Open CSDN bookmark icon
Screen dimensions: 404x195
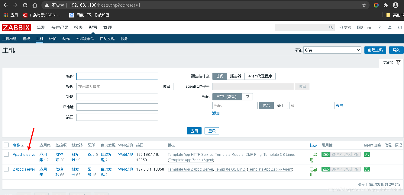(25, 15)
